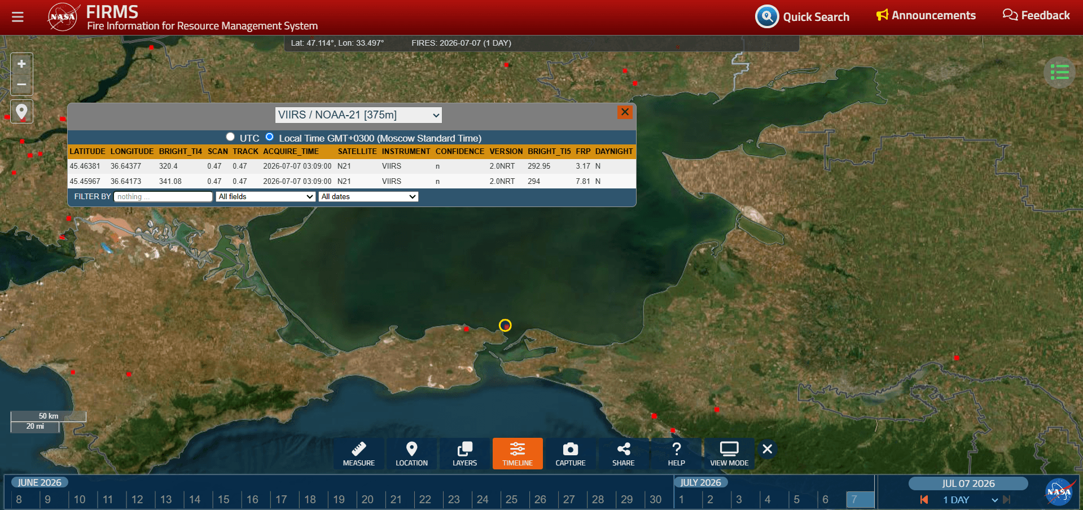Step forward to the next timeline date
This screenshot has width=1083, height=510.
tap(1006, 500)
